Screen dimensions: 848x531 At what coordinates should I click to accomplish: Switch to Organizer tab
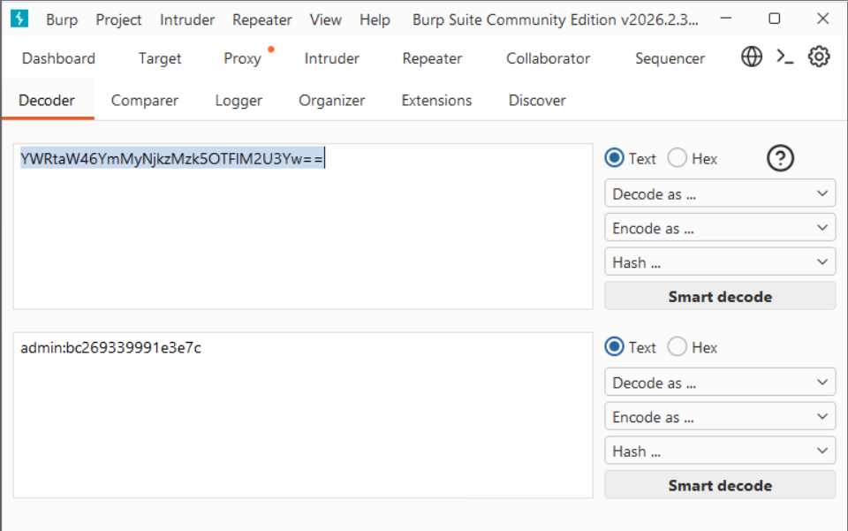[x=331, y=101]
